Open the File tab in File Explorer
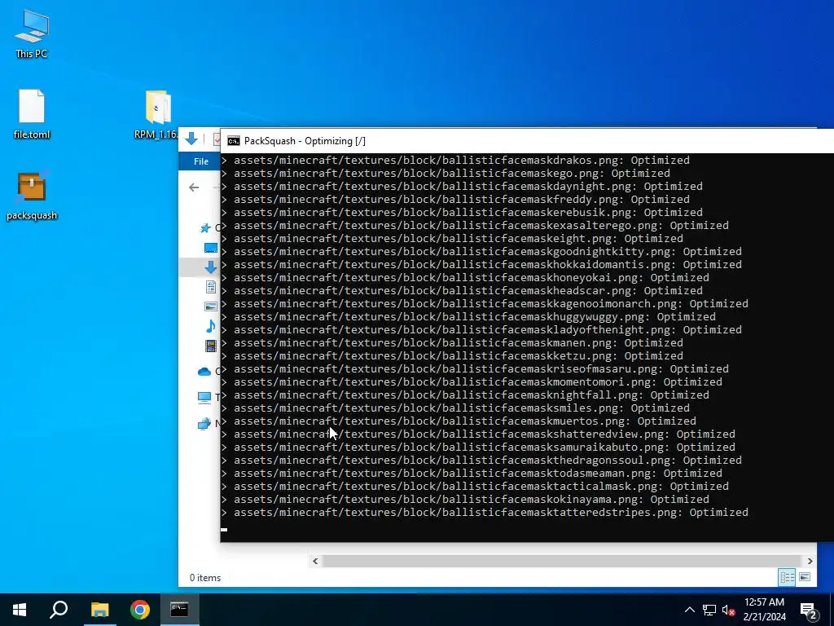This screenshot has width=834, height=626. pos(201,161)
